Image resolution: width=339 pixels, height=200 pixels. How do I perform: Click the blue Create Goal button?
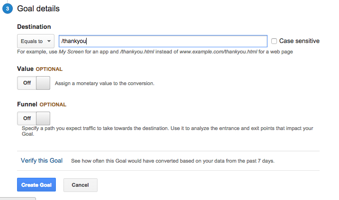pyautogui.click(x=36, y=185)
